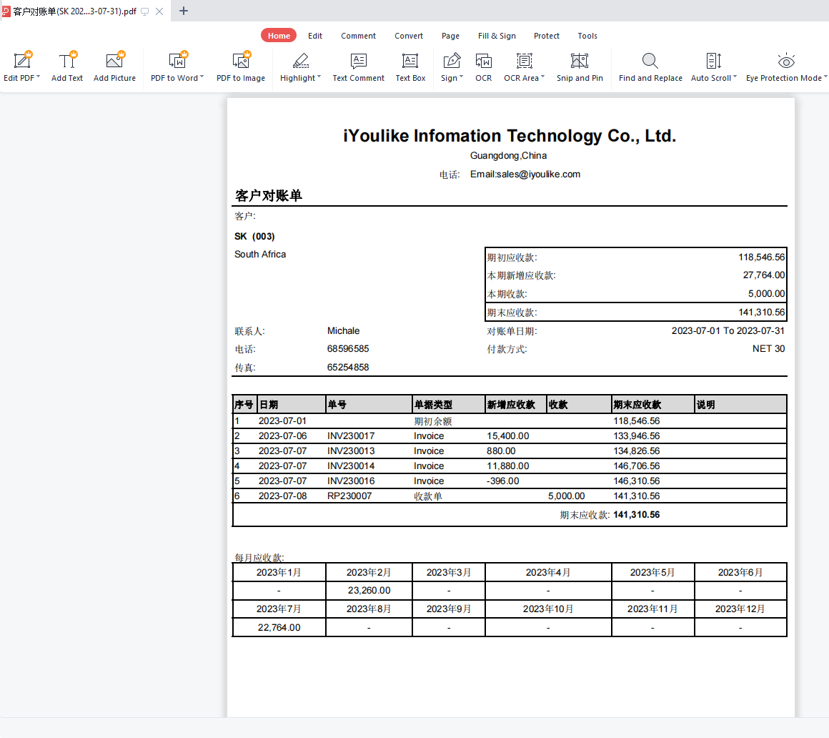
Task: Expand the Edit PDF dropdown
Action: (38, 78)
